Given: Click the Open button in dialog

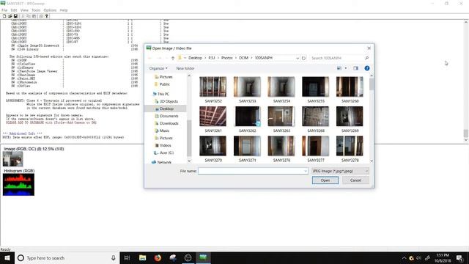Looking at the screenshot, I should [325, 180].
